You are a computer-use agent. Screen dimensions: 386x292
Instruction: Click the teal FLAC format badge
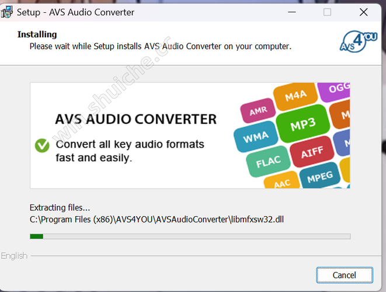pyautogui.click(x=268, y=161)
